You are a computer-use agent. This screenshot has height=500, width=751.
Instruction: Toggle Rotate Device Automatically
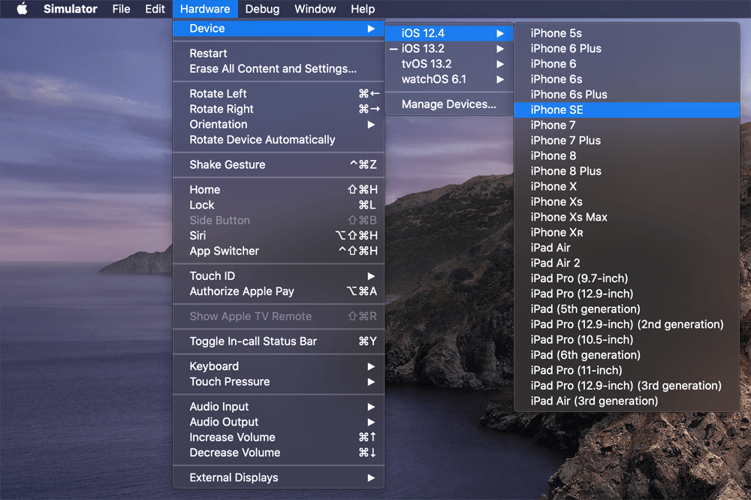pos(279,140)
